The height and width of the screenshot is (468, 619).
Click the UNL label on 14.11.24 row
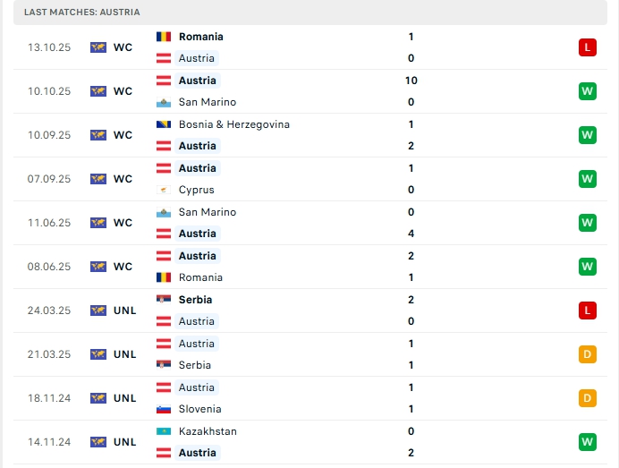[124, 442]
